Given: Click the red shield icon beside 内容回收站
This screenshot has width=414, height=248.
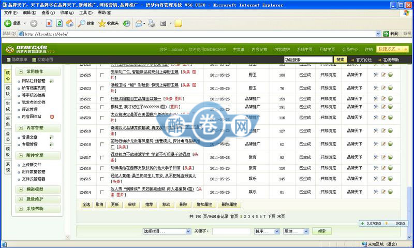Looking at the screenshot, I should [x=52, y=116].
